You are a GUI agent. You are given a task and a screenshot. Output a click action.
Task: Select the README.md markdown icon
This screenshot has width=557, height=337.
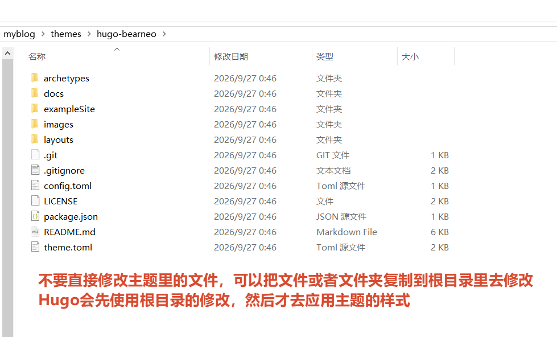pyautogui.click(x=35, y=232)
